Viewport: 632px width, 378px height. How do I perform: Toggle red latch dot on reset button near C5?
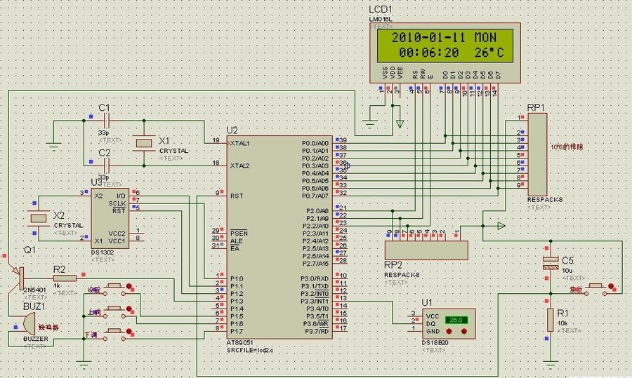pyautogui.click(x=610, y=286)
